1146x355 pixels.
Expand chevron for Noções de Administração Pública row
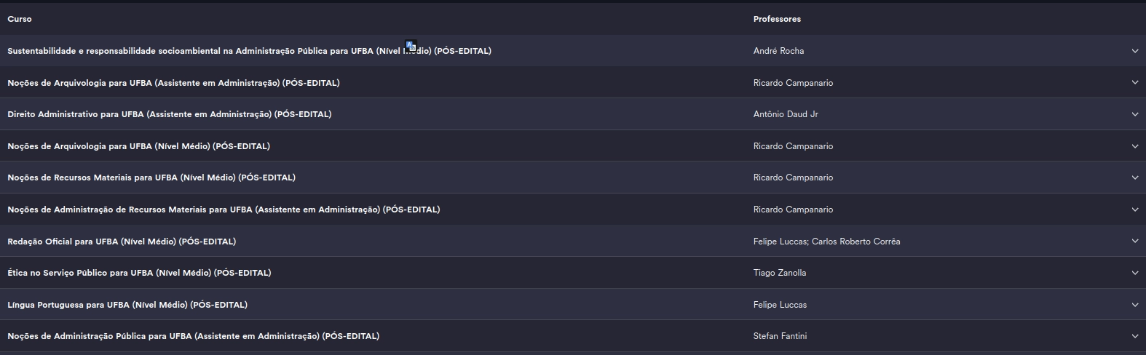[1134, 336]
